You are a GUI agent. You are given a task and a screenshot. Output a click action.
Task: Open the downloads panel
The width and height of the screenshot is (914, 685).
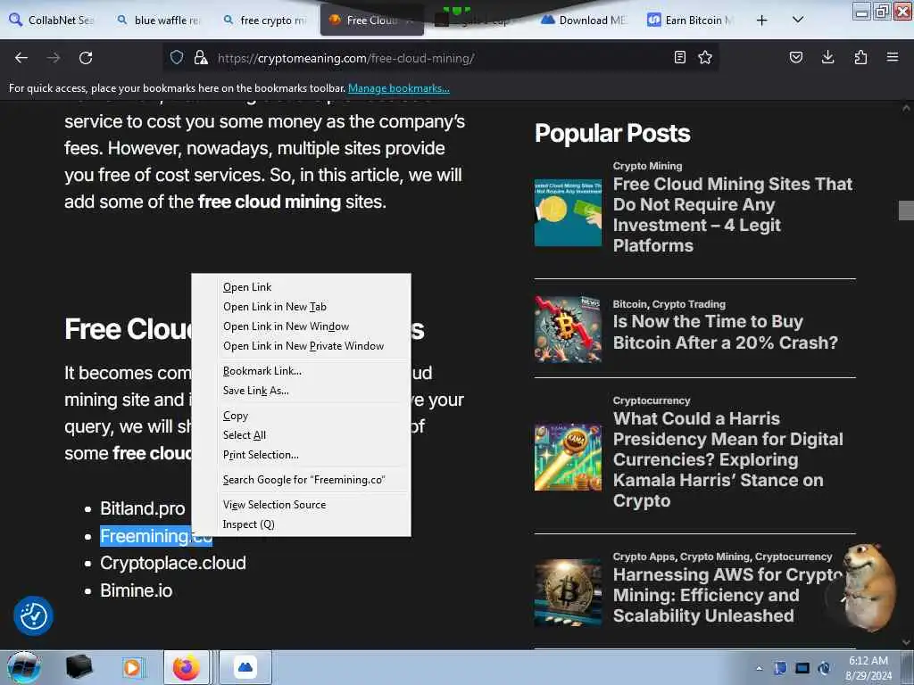click(x=827, y=57)
